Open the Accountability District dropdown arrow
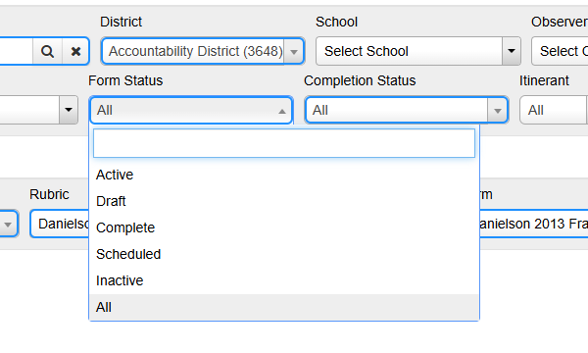588x353 pixels. 294,51
